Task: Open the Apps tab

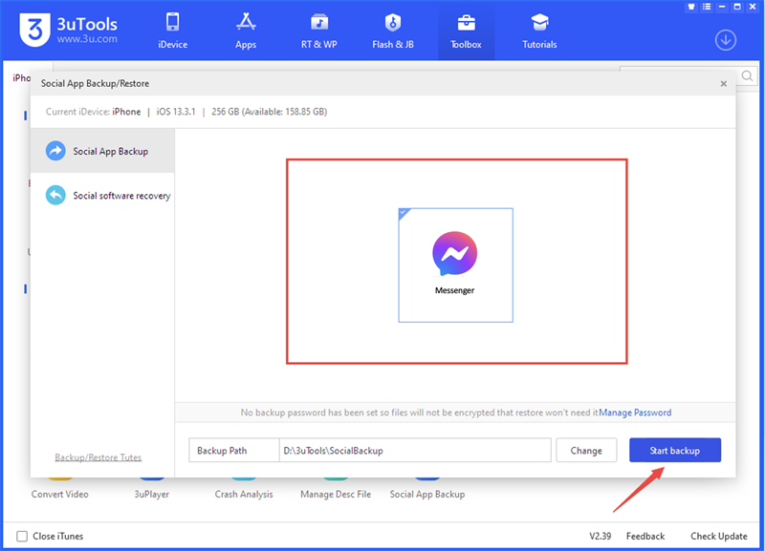Action: point(246,32)
